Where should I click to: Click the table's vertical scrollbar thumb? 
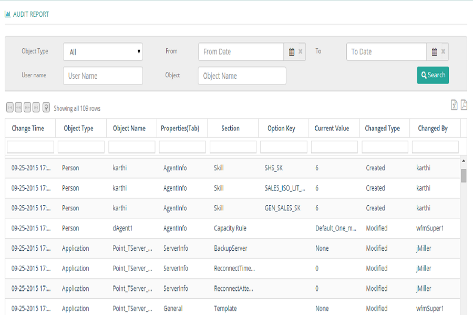click(464, 175)
